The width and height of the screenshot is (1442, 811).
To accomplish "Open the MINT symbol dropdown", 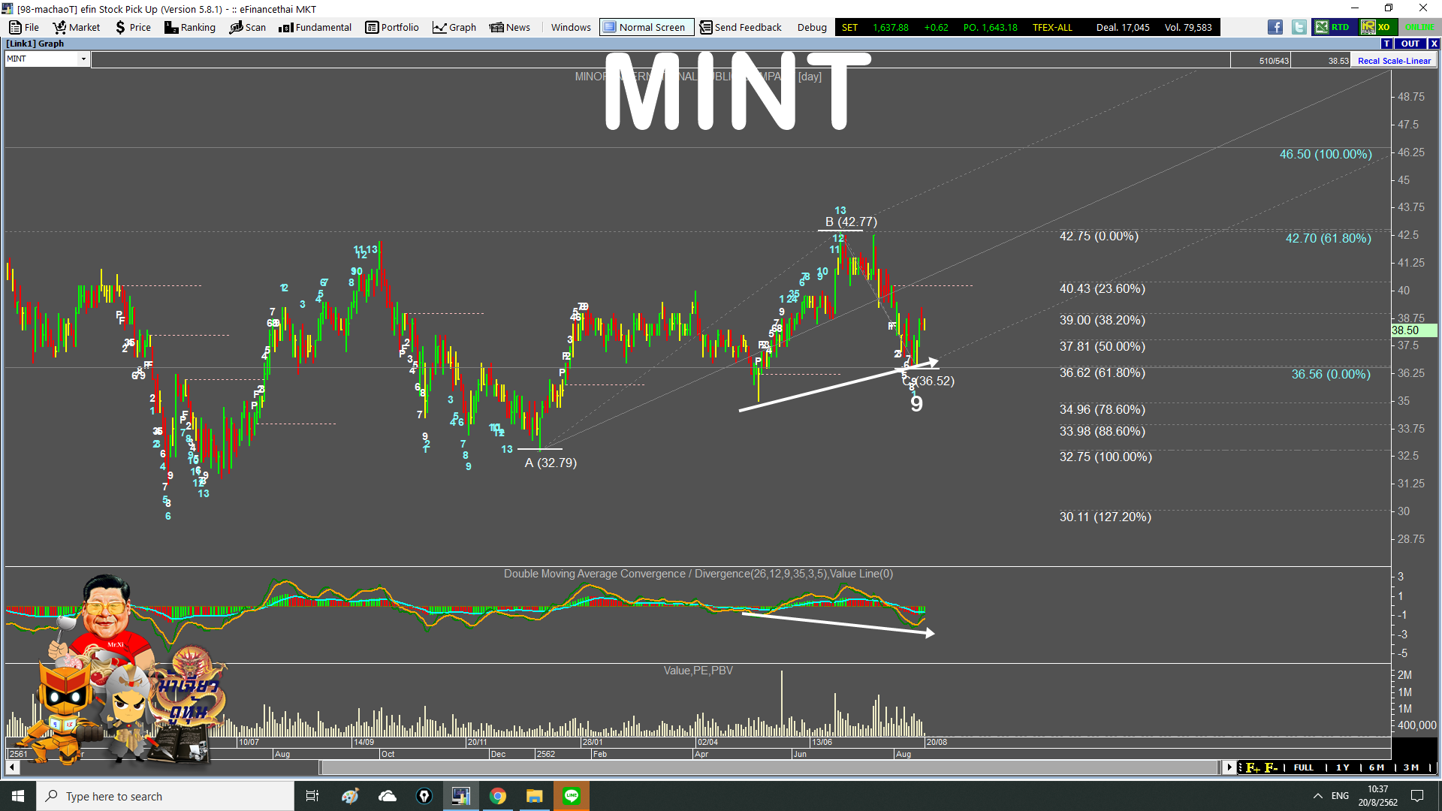I will click(x=83, y=59).
